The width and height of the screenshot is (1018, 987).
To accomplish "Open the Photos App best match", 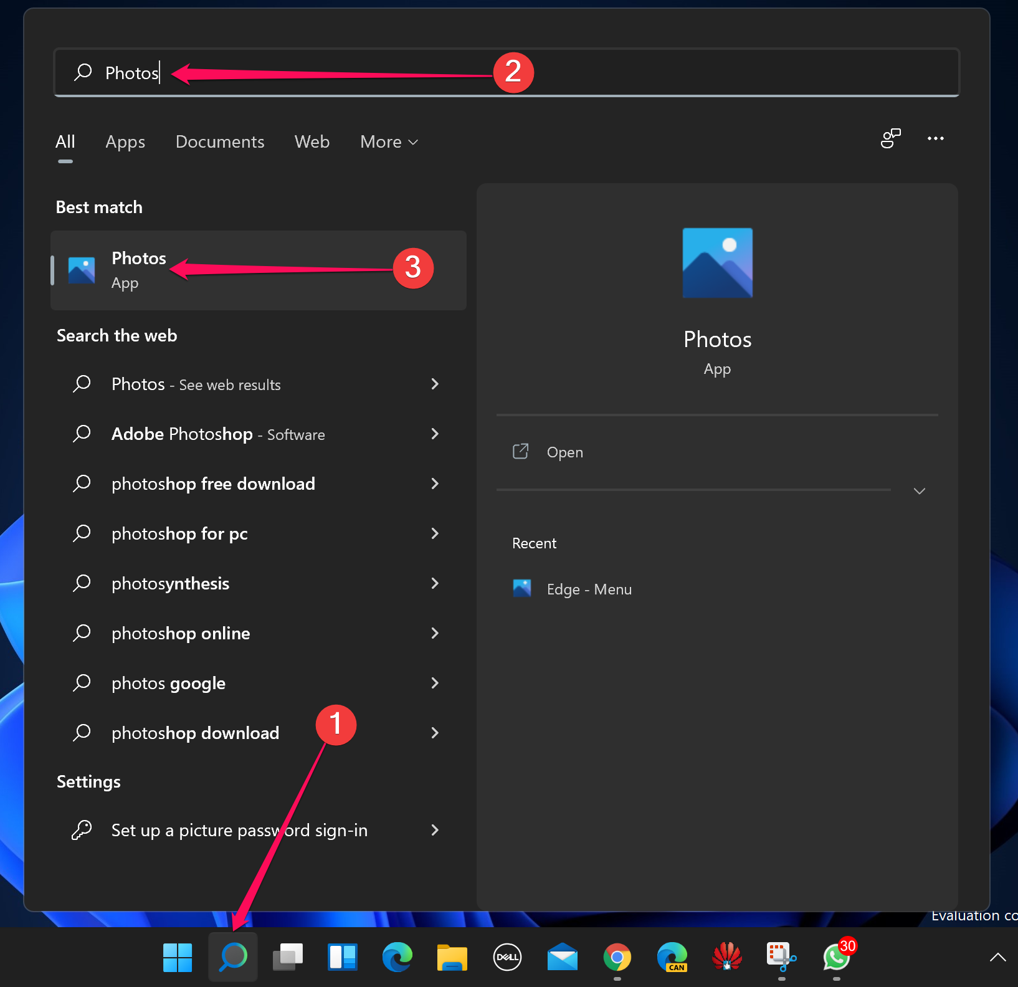I will click(x=259, y=270).
